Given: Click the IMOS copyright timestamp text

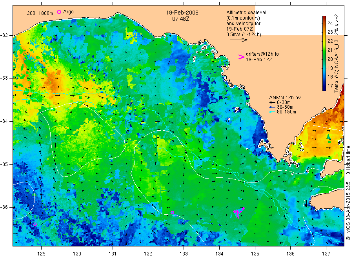Looking at the screenshot, I should pos(348,193).
